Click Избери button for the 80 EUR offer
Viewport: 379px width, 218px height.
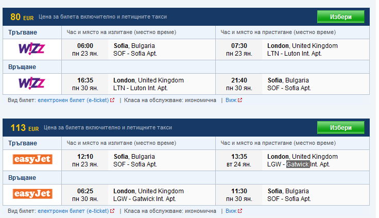tap(340, 16)
